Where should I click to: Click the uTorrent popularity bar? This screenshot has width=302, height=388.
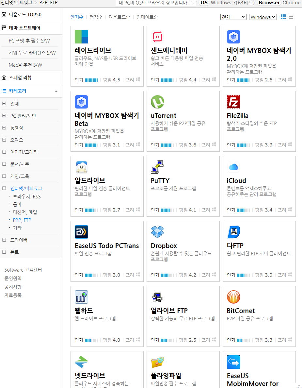[x=167, y=145]
